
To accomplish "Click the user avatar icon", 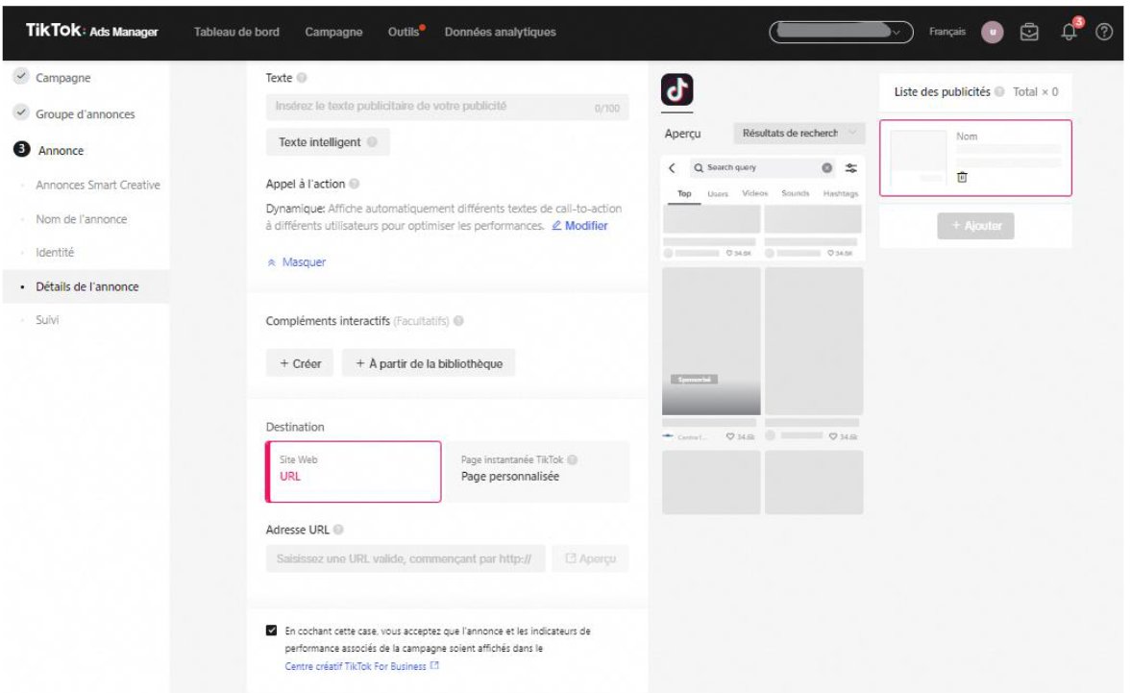I will 992,32.
